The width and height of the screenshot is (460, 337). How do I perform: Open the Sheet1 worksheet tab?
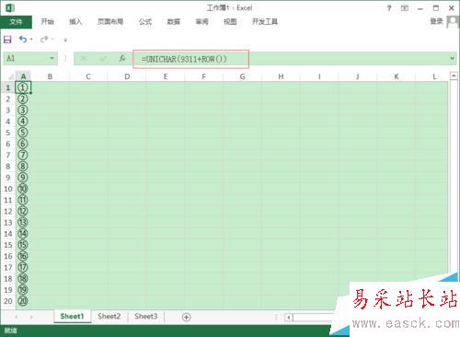tap(73, 316)
